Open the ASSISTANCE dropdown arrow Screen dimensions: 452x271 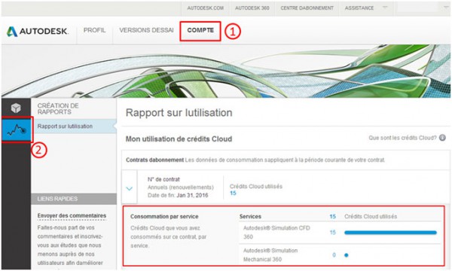pyautogui.click(x=385, y=8)
